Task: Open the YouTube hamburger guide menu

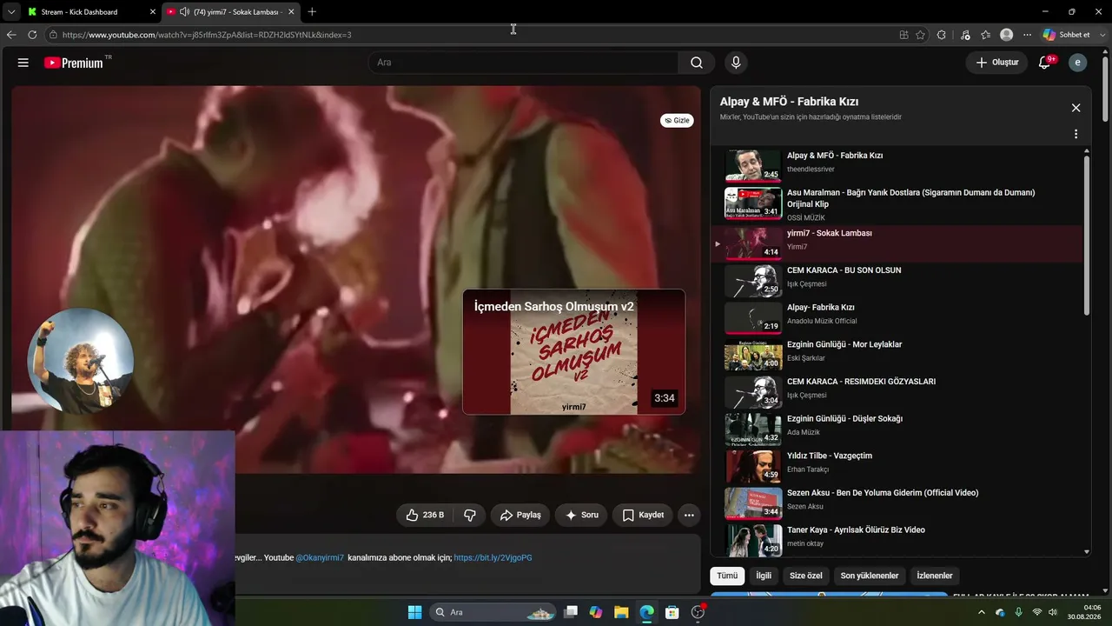Action: point(23,63)
